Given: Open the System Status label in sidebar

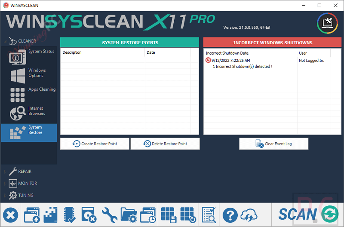Looking at the screenshot, I should pos(41,51).
